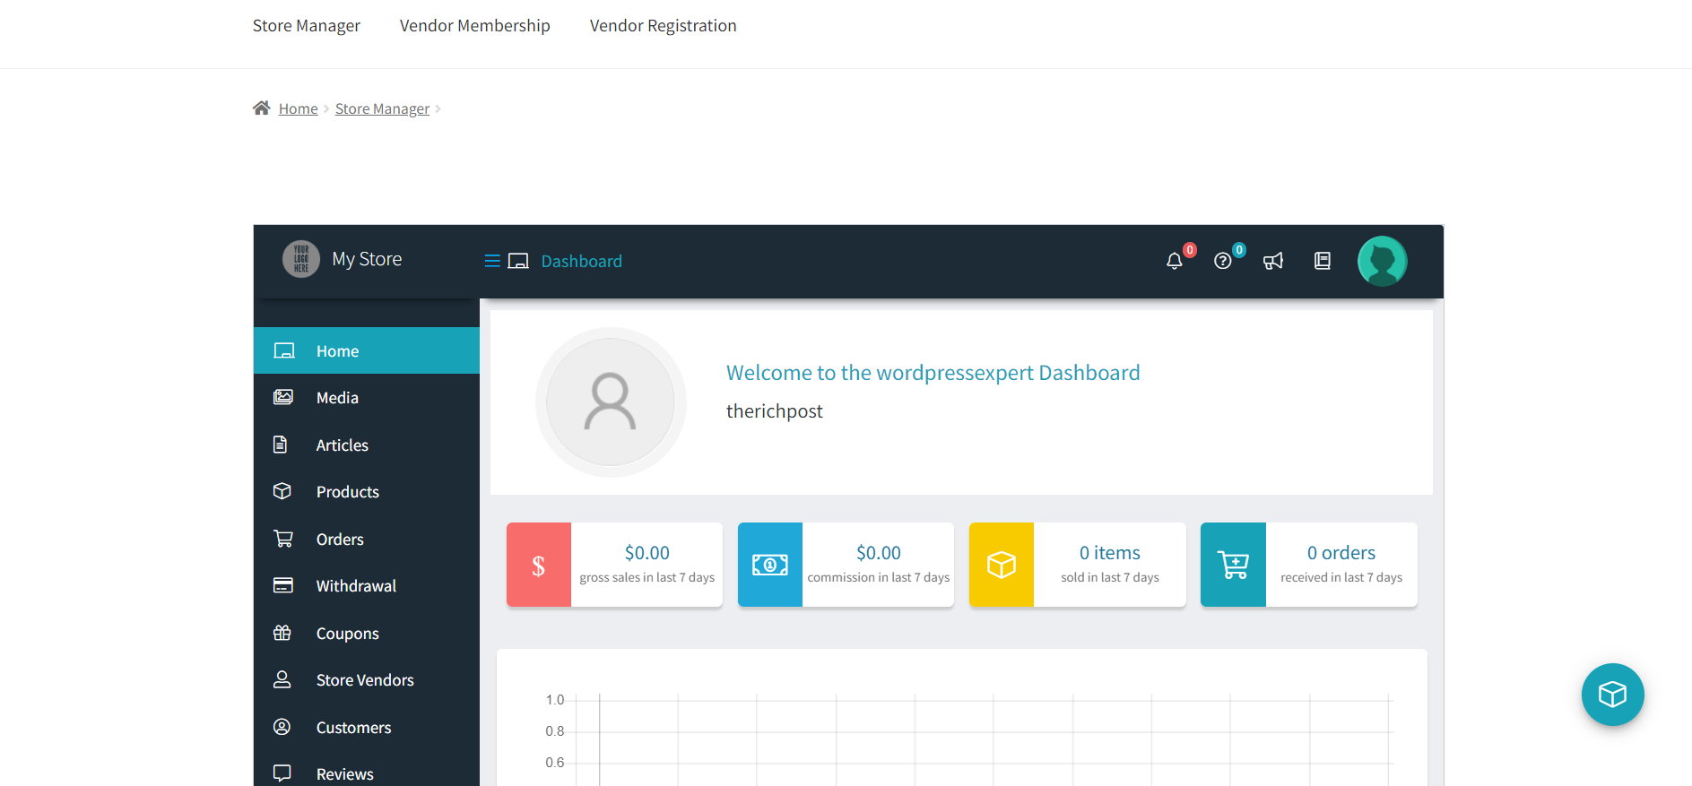1692x786 pixels.
Task: Select Orders in the sidebar menu
Action: (339, 540)
